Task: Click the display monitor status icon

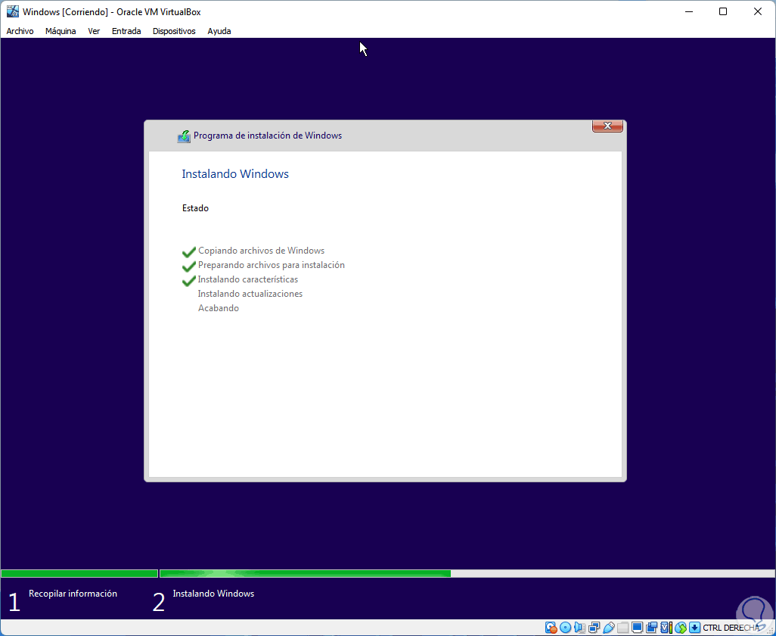Action: pyautogui.click(x=637, y=628)
